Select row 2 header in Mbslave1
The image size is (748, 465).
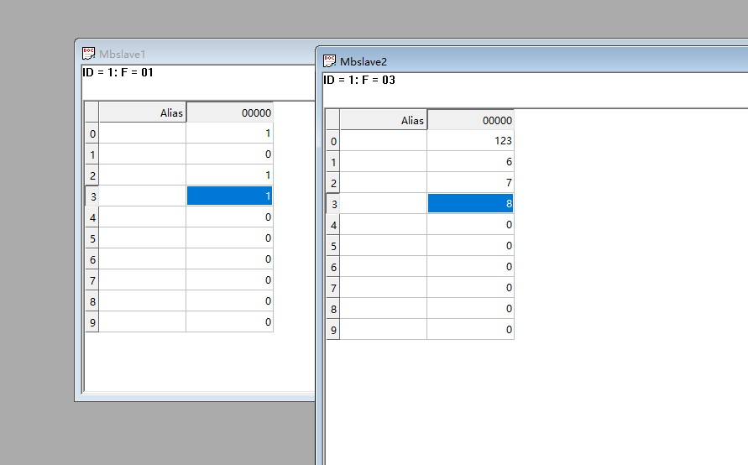pyautogui.click(x=92, y=175)
